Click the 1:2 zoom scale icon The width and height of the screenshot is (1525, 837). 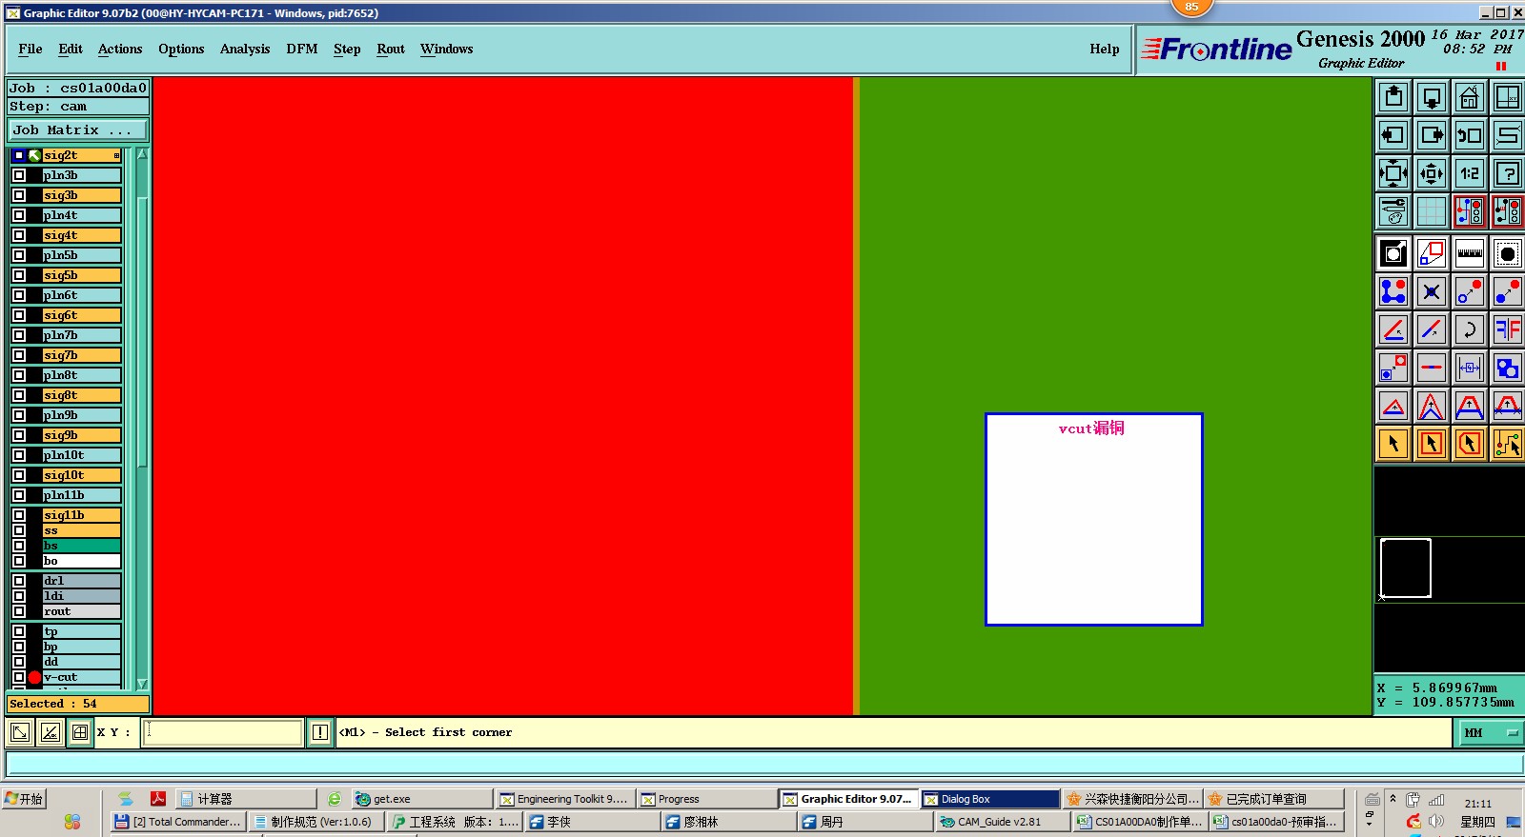[1470, 173]
